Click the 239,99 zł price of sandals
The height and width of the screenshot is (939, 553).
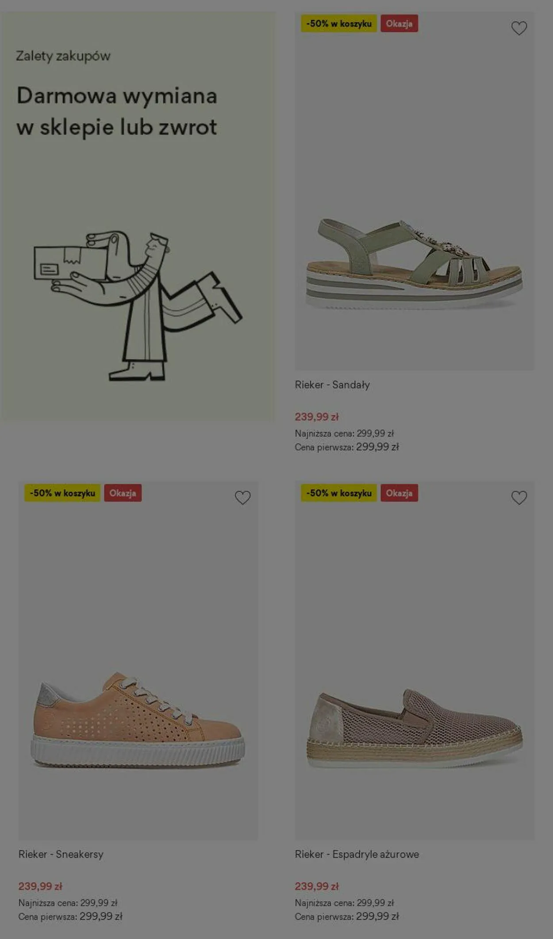[317, 417]
